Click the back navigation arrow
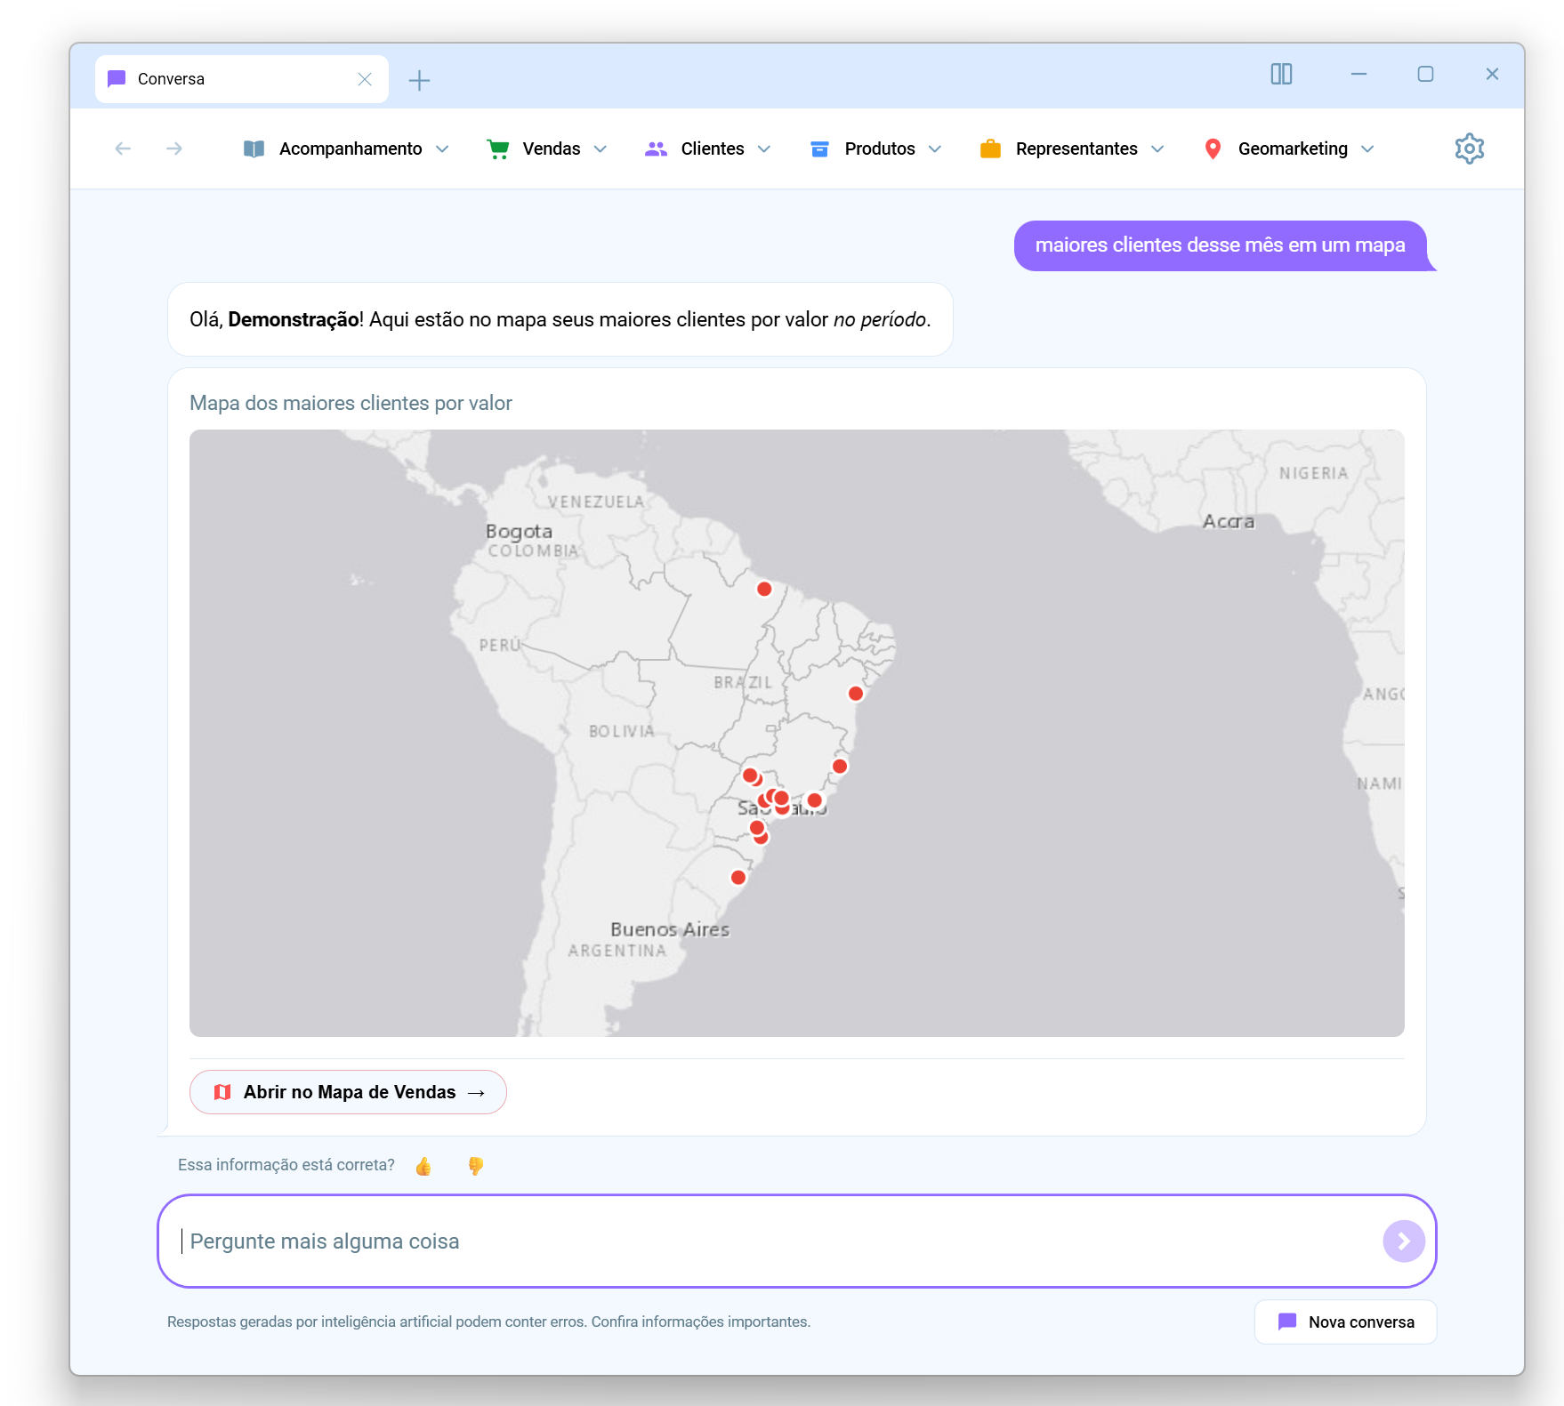1564x1406 pixels. (x=123, y=149)
